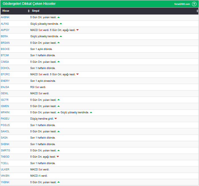Click the Sinyal column header label

point(36,11)
